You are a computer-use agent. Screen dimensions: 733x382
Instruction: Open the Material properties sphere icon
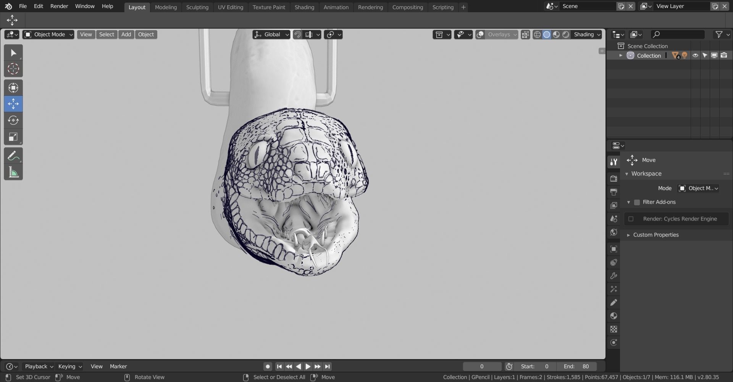pyautogui.click(x=614, y=316)
